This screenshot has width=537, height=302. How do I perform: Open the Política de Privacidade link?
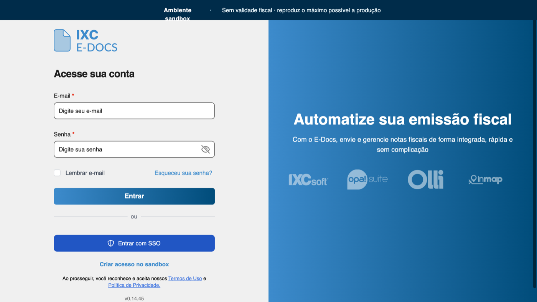[x=134, y=285]
